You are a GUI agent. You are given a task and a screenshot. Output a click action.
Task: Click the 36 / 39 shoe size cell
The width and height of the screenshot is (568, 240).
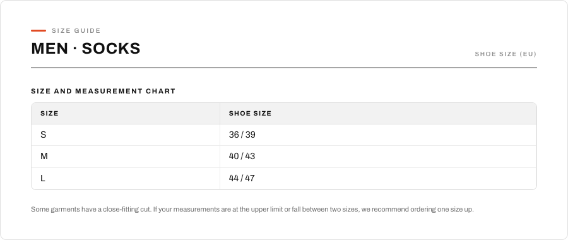[x=378, y=135]
